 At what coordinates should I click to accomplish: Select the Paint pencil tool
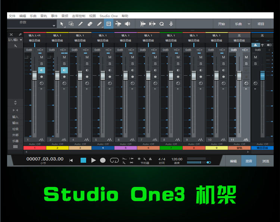coord(99,24)
